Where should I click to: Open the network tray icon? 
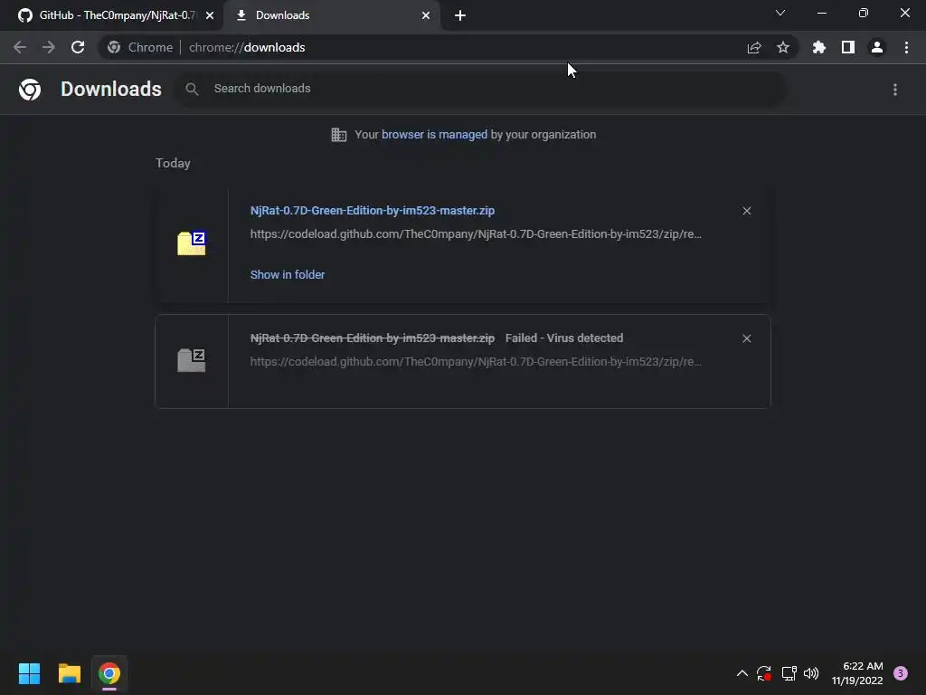pyautogui.click(x=789, y=673)
